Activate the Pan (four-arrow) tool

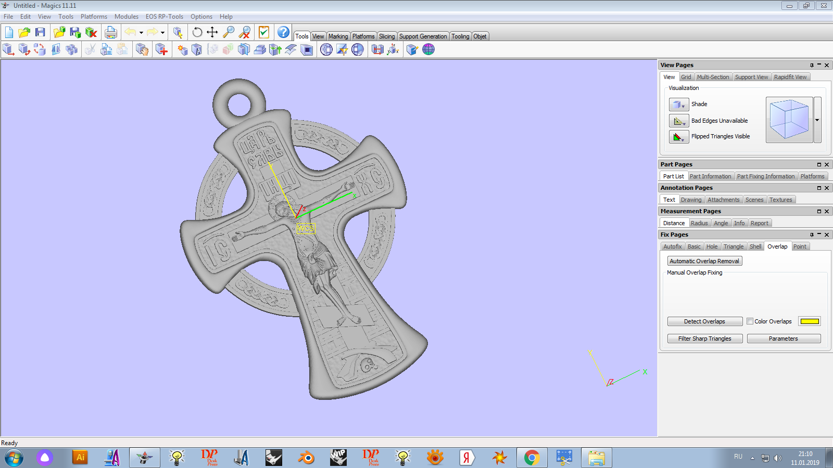212,32
